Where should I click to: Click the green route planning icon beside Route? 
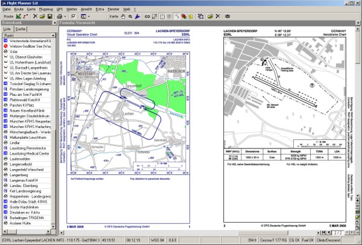click(19, 16)
